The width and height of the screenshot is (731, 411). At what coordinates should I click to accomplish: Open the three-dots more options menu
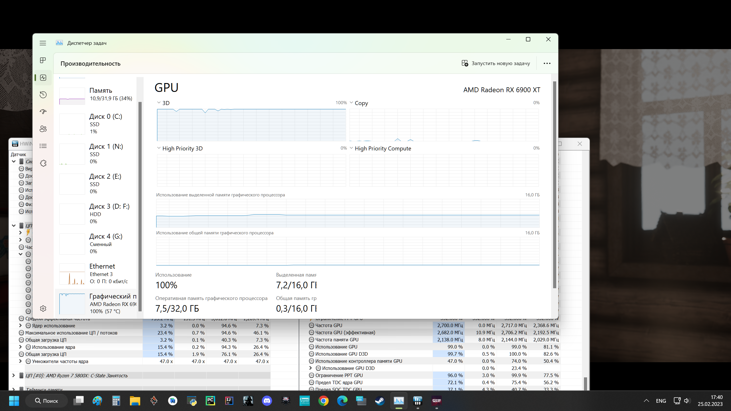(x=547, y=63)
